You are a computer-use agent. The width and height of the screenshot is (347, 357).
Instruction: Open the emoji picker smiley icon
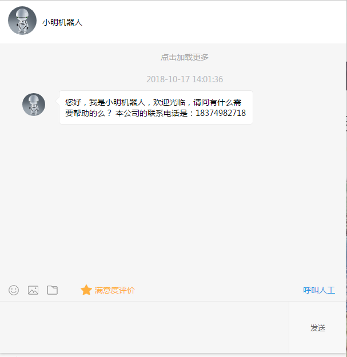pyautogui.click(x=14, y=290)
